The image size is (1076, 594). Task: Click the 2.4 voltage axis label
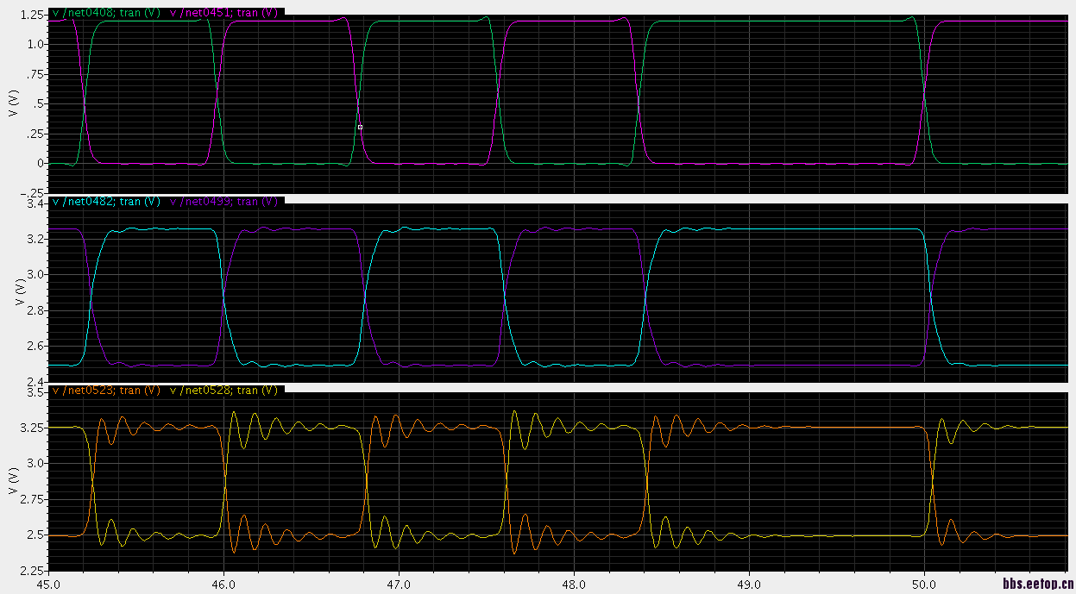click(x=35, y=382)
